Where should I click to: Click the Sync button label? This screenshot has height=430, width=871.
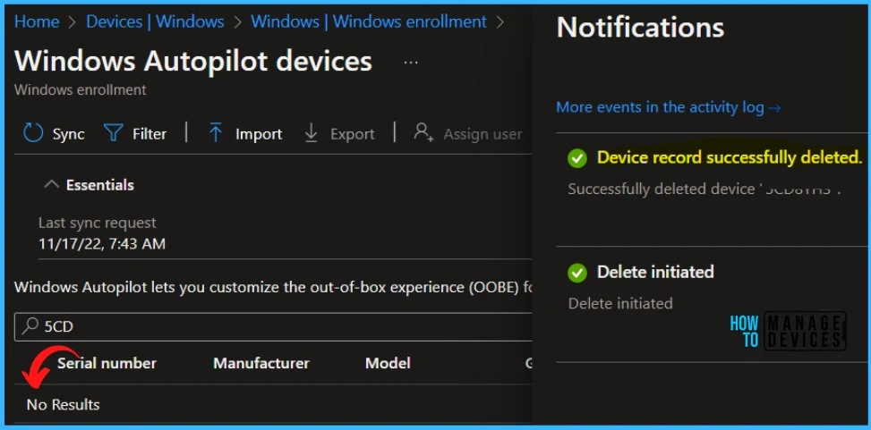[x=68, y=134]
